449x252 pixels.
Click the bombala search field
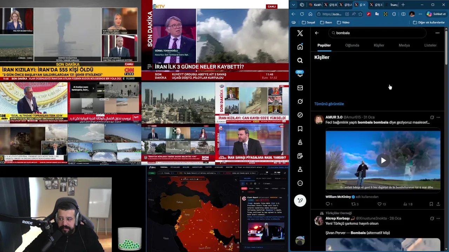click(x=377, y=33)
